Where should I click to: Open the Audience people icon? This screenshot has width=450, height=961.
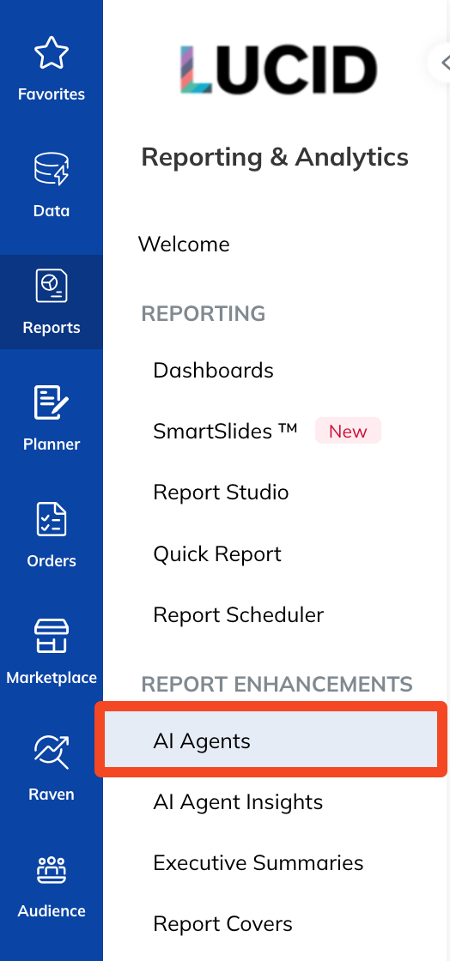pos(52,870)
